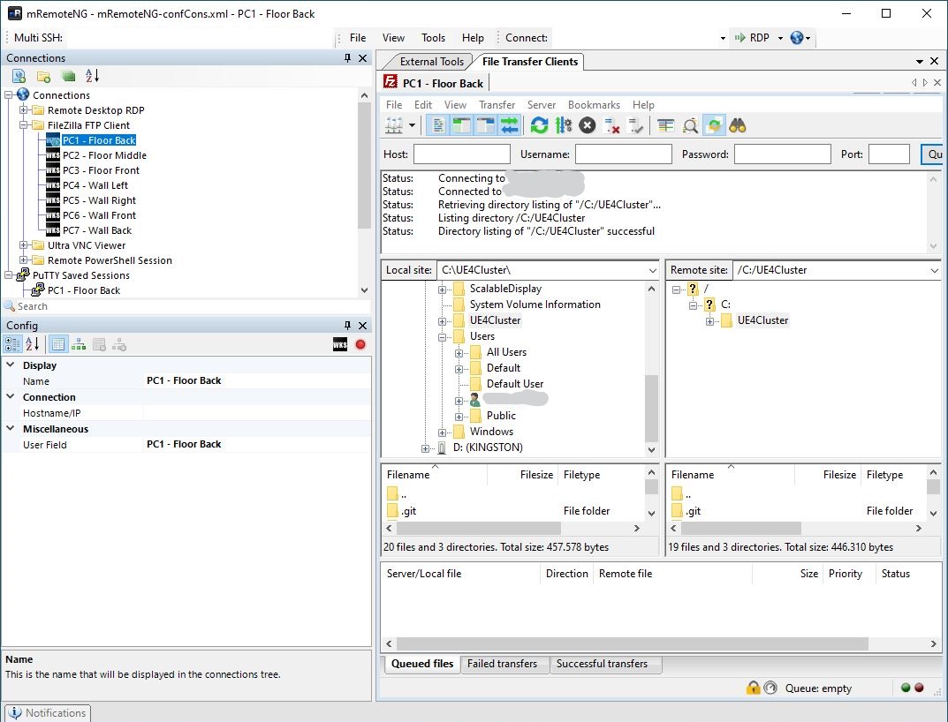The image size is (948, 722).
Task: Toggle local directory tree display
Action: pyautogui.click(x=462, y=125)
